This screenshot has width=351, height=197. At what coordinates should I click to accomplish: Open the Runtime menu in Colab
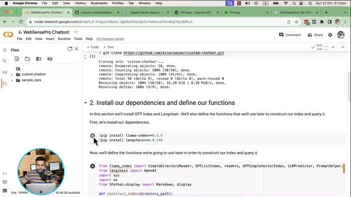tap(64, 39)
